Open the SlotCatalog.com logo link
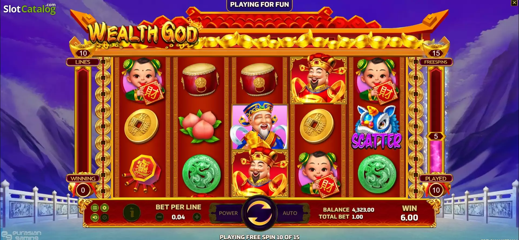This screenshot has height=240, width=519. [29, 9]
